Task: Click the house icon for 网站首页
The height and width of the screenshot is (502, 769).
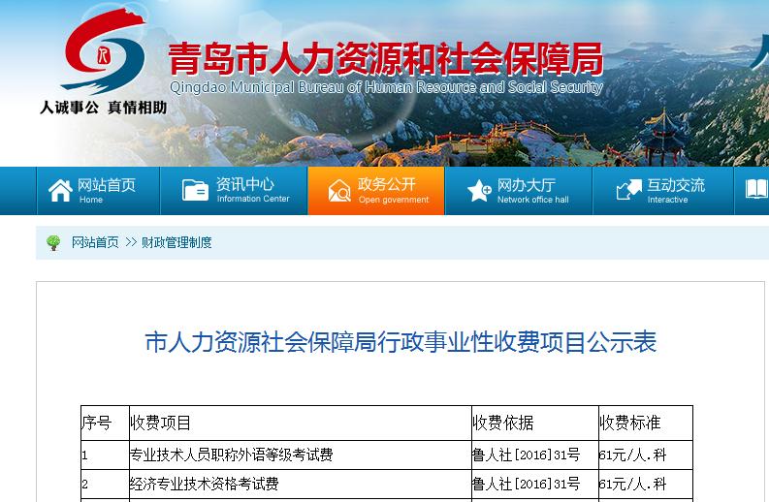Action: click(x=60, y=190)
